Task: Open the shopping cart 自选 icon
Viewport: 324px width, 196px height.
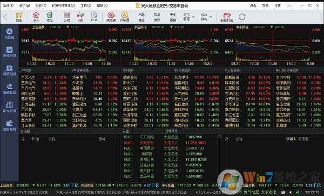Action: coord(19,17)
